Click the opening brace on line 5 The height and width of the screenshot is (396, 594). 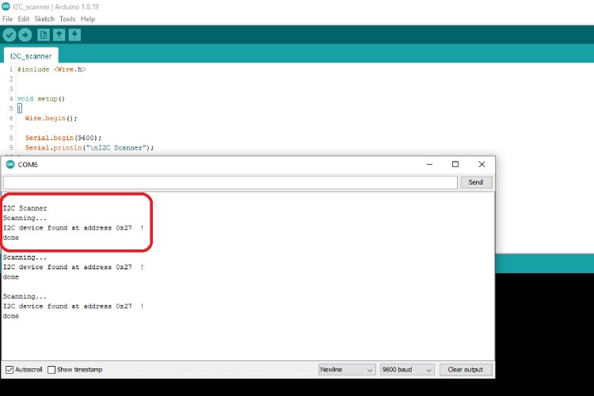(20, 109)
